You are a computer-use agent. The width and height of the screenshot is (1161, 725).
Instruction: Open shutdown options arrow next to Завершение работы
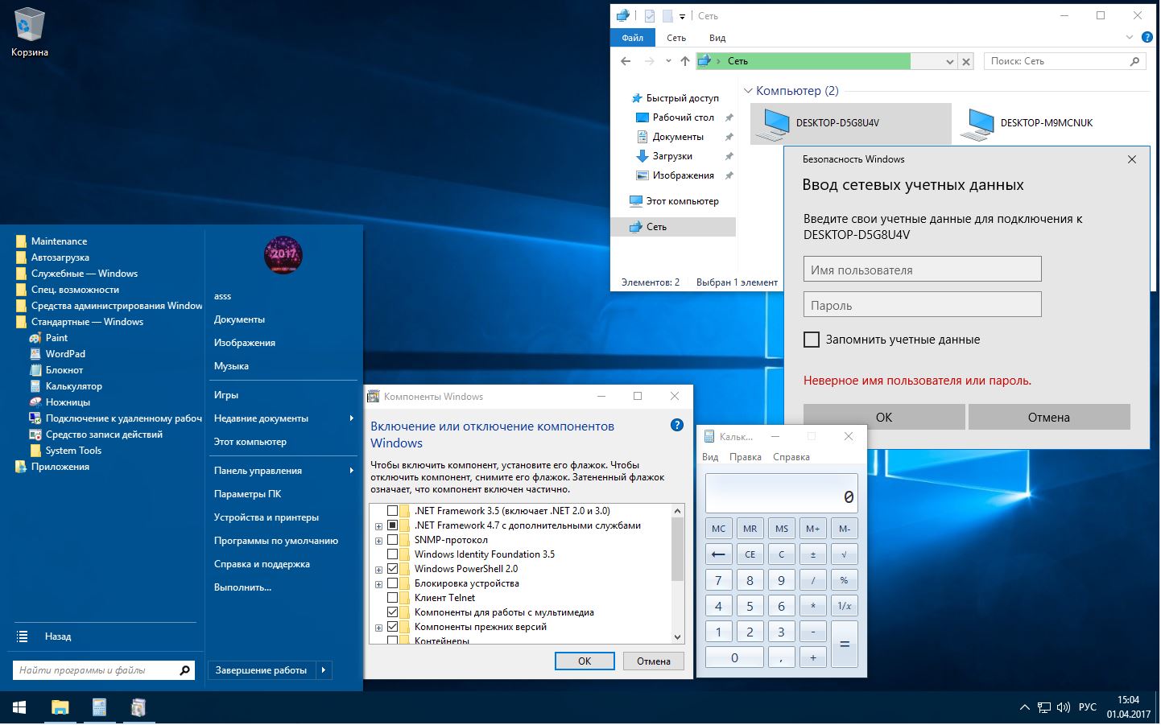(x=324, y=670)
